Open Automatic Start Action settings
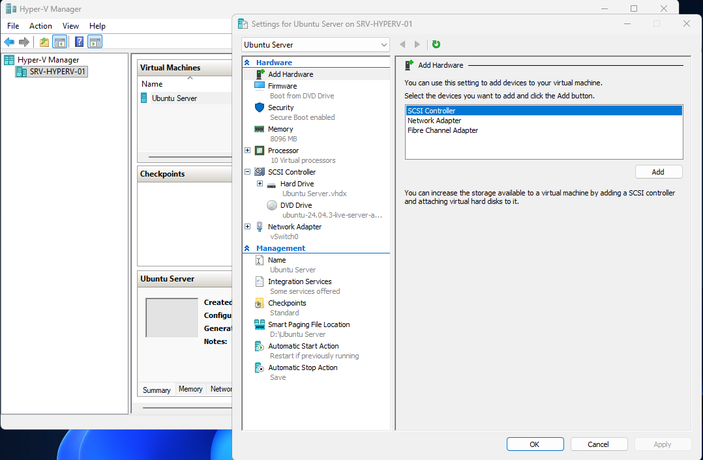 pos(303,346)
